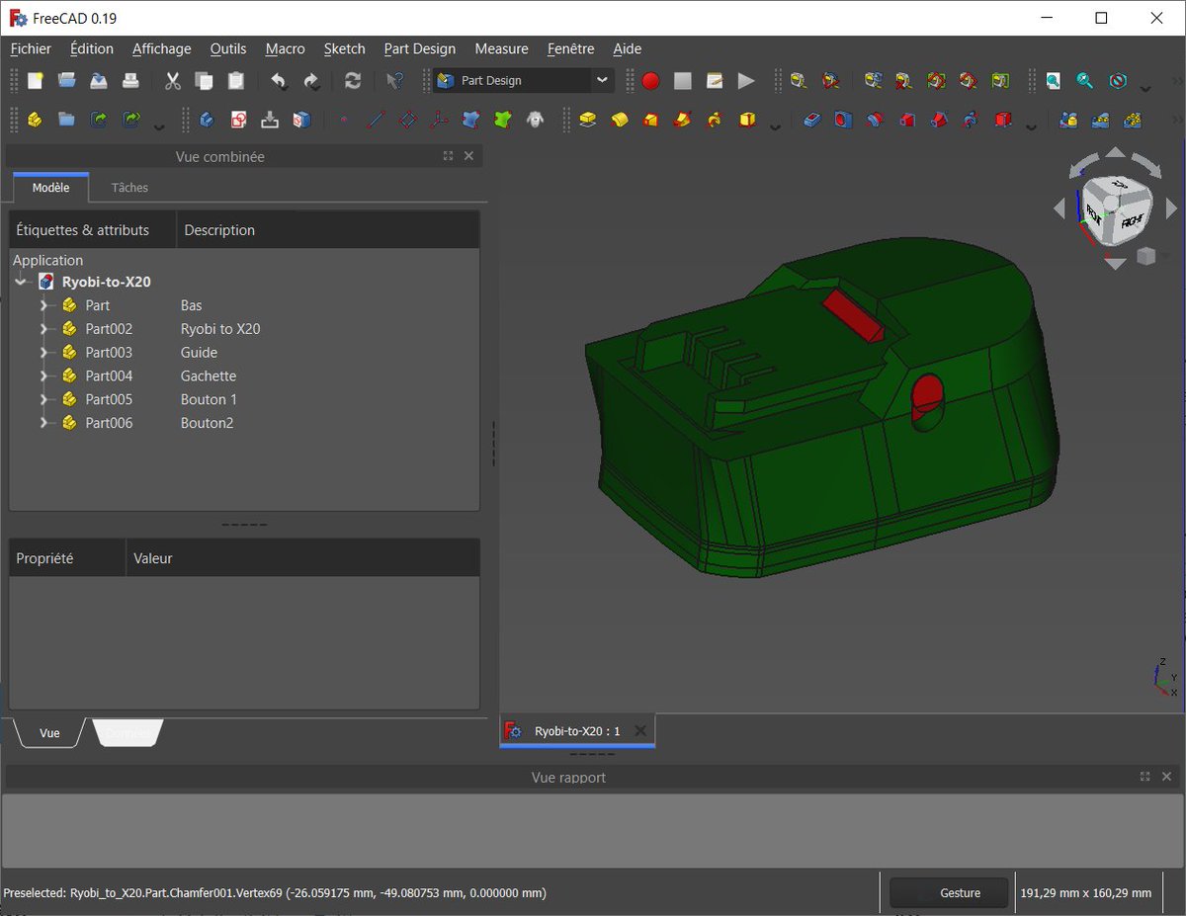Start macro recording with the red circle
The height and width of the screenshot is (916, 1186).
pyautogui.click(x=650, y=81)
